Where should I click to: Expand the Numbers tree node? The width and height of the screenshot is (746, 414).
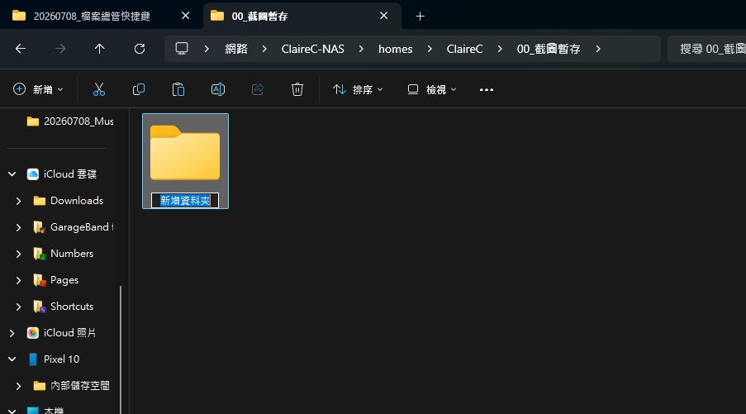[x=18, y=254]
